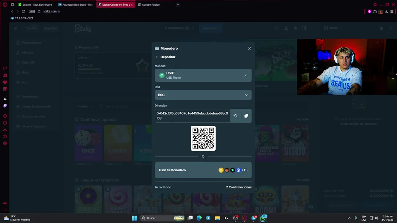
Task: Open GX Control in Opera sidebar
Action: pos(5,68)
